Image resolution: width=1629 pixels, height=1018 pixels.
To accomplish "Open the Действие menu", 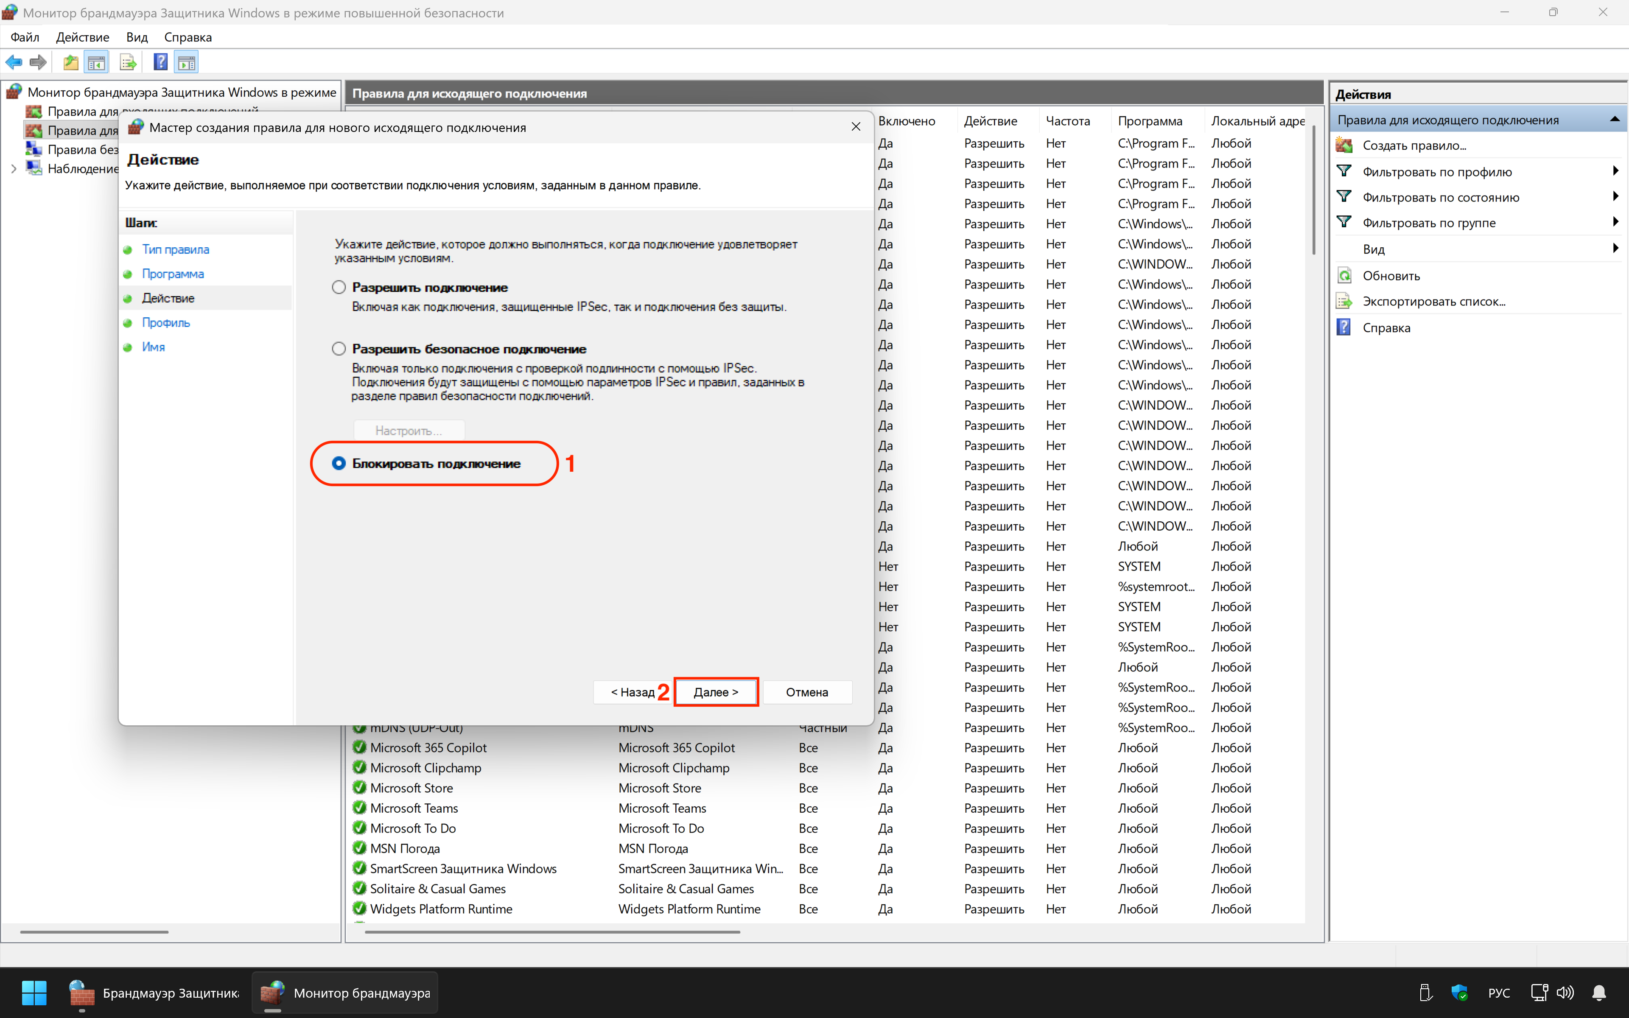I will click(82, 37).
